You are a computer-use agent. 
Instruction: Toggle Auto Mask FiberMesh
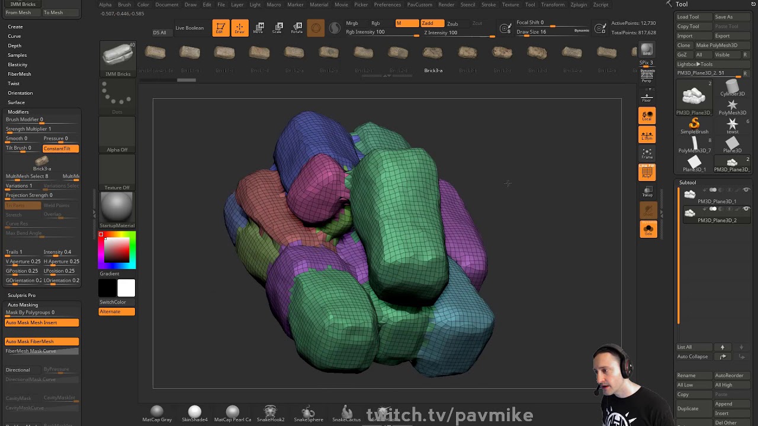tap(42, 341)
